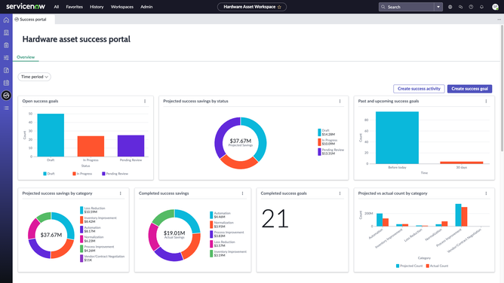Open the second sidebar icon below Home
Viewport: 504px width, 283px height.
point(6,32)
